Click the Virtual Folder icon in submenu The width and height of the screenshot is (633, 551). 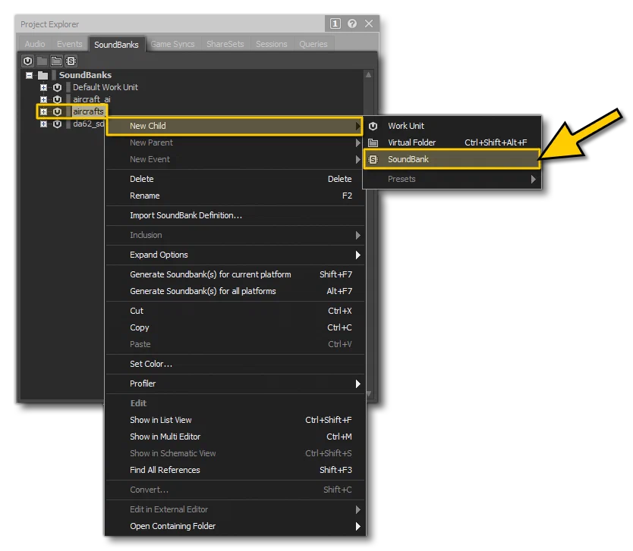coord(373,142)
